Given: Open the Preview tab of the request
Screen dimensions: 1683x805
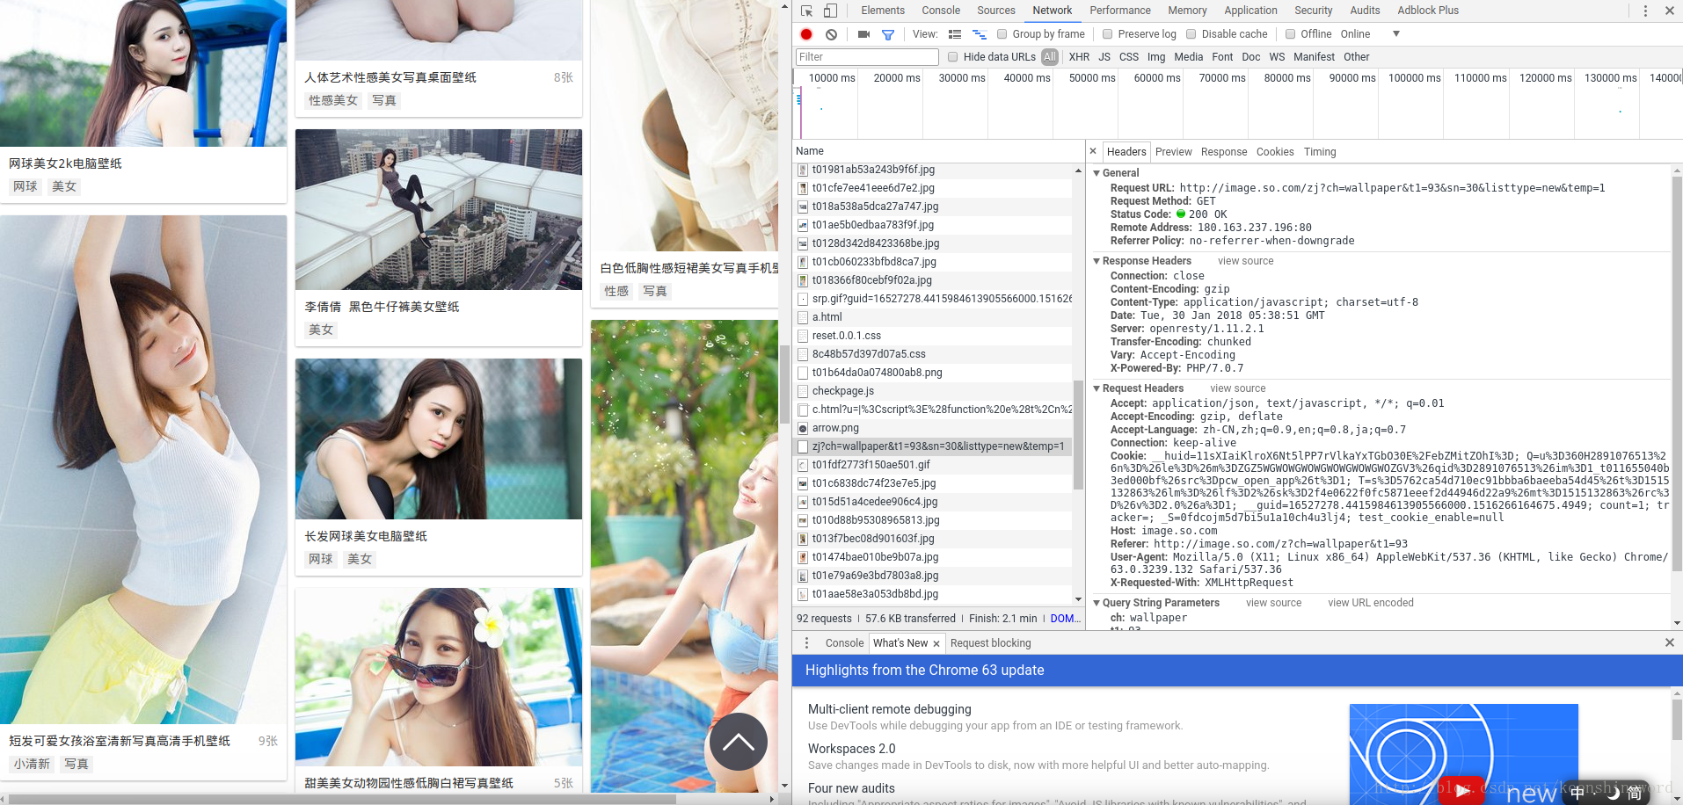Looking at the screenshot, I should pos(1174,152).
